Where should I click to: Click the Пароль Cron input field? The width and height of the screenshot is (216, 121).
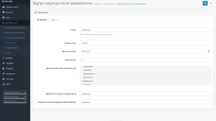[146, 43]
